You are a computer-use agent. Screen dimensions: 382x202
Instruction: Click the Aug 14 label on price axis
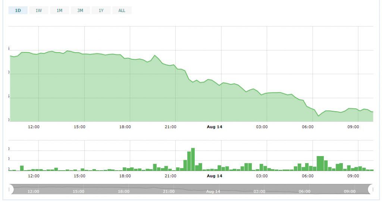tap(215, 127)
